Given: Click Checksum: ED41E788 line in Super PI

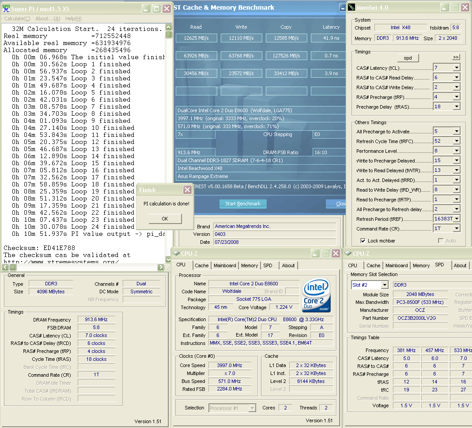Looking at the screenshot, I should (39, 248).
